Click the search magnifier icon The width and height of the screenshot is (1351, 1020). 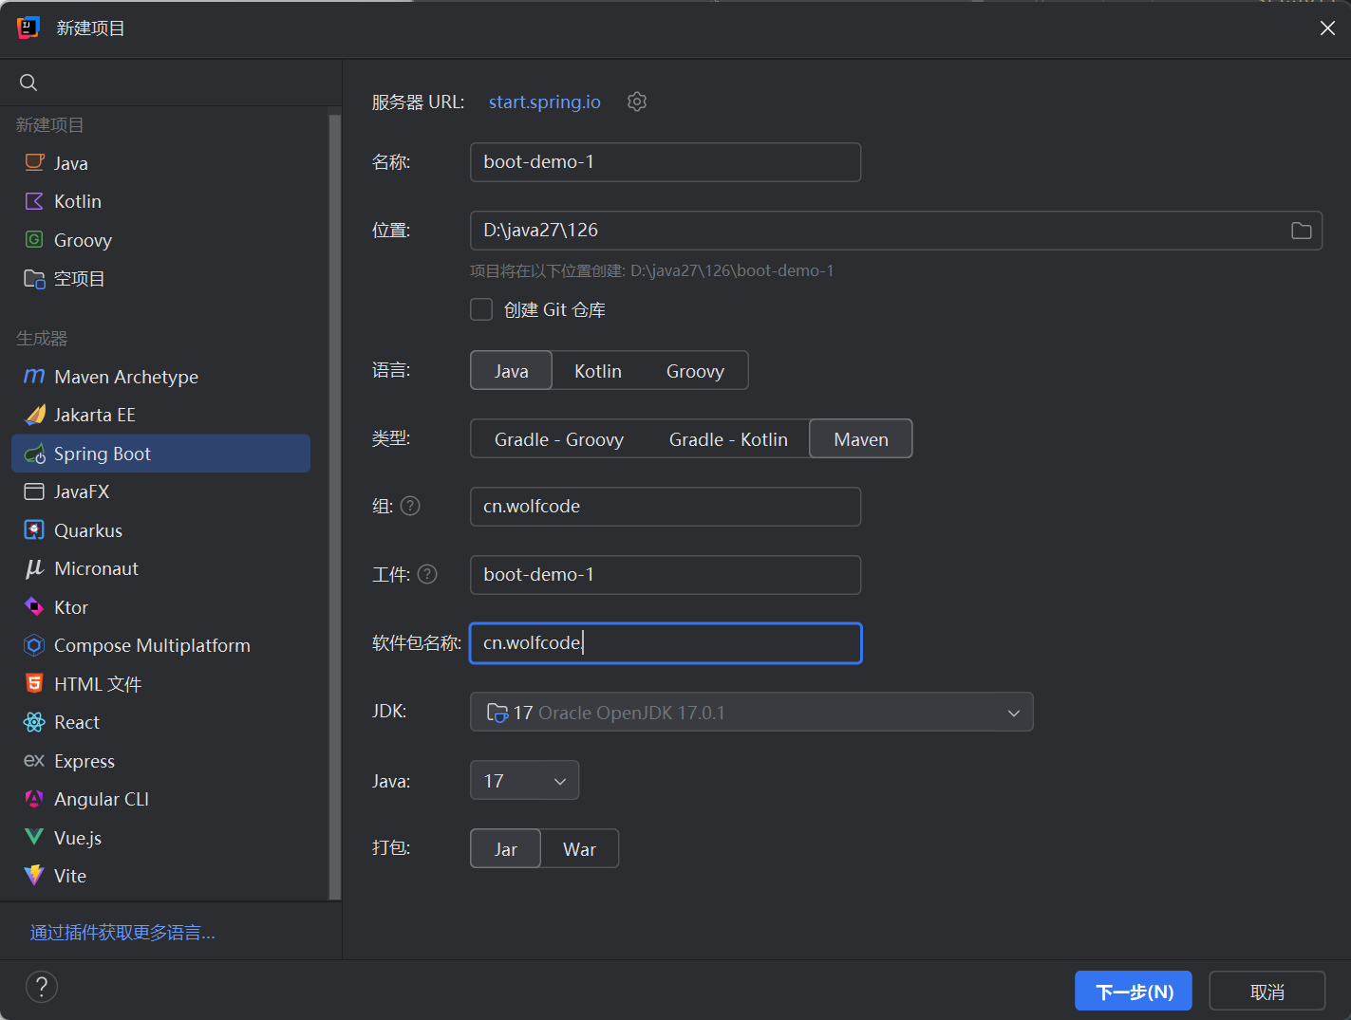click(x=28, y=83)
